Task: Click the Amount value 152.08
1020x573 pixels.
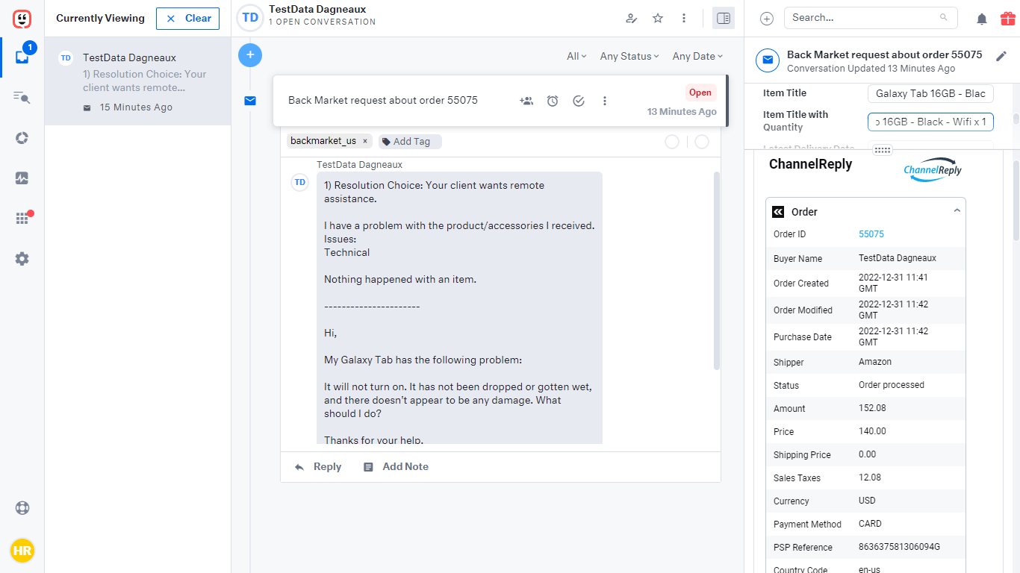Action: 872,408
